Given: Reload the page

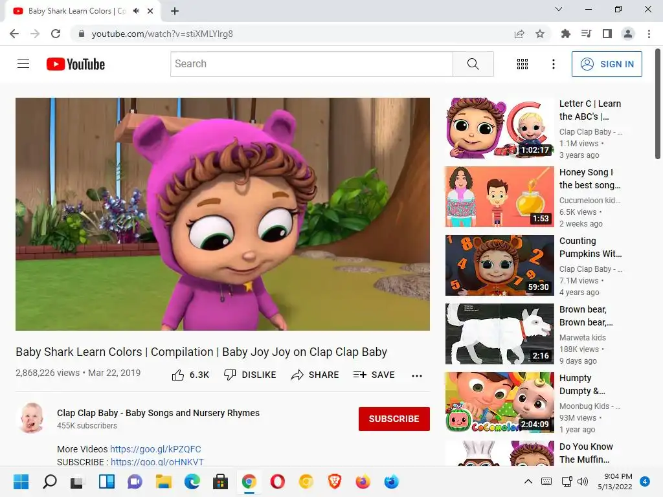Looking at the screenshot, I should tap(56, 34).
